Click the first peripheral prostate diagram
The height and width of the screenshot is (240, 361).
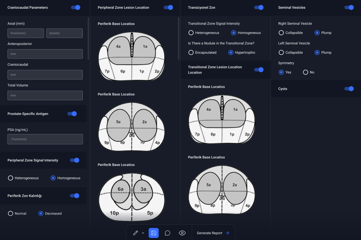click(x=132, y=57)
